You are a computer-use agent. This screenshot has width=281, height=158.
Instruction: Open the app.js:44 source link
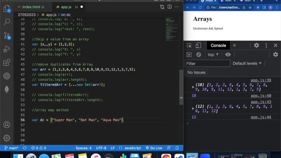click(x=261, y=117)
